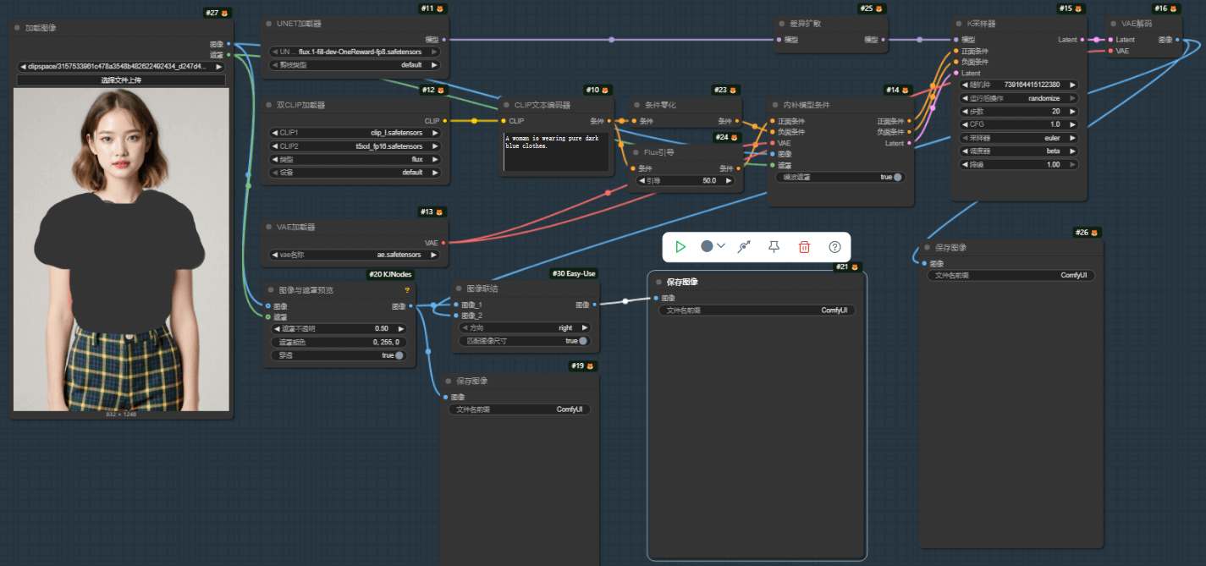Image resolution: width=1206 pixels, height=566 pixels.
Task: Decrease CFG with its left arrow
Action: [x=965, y=124]
